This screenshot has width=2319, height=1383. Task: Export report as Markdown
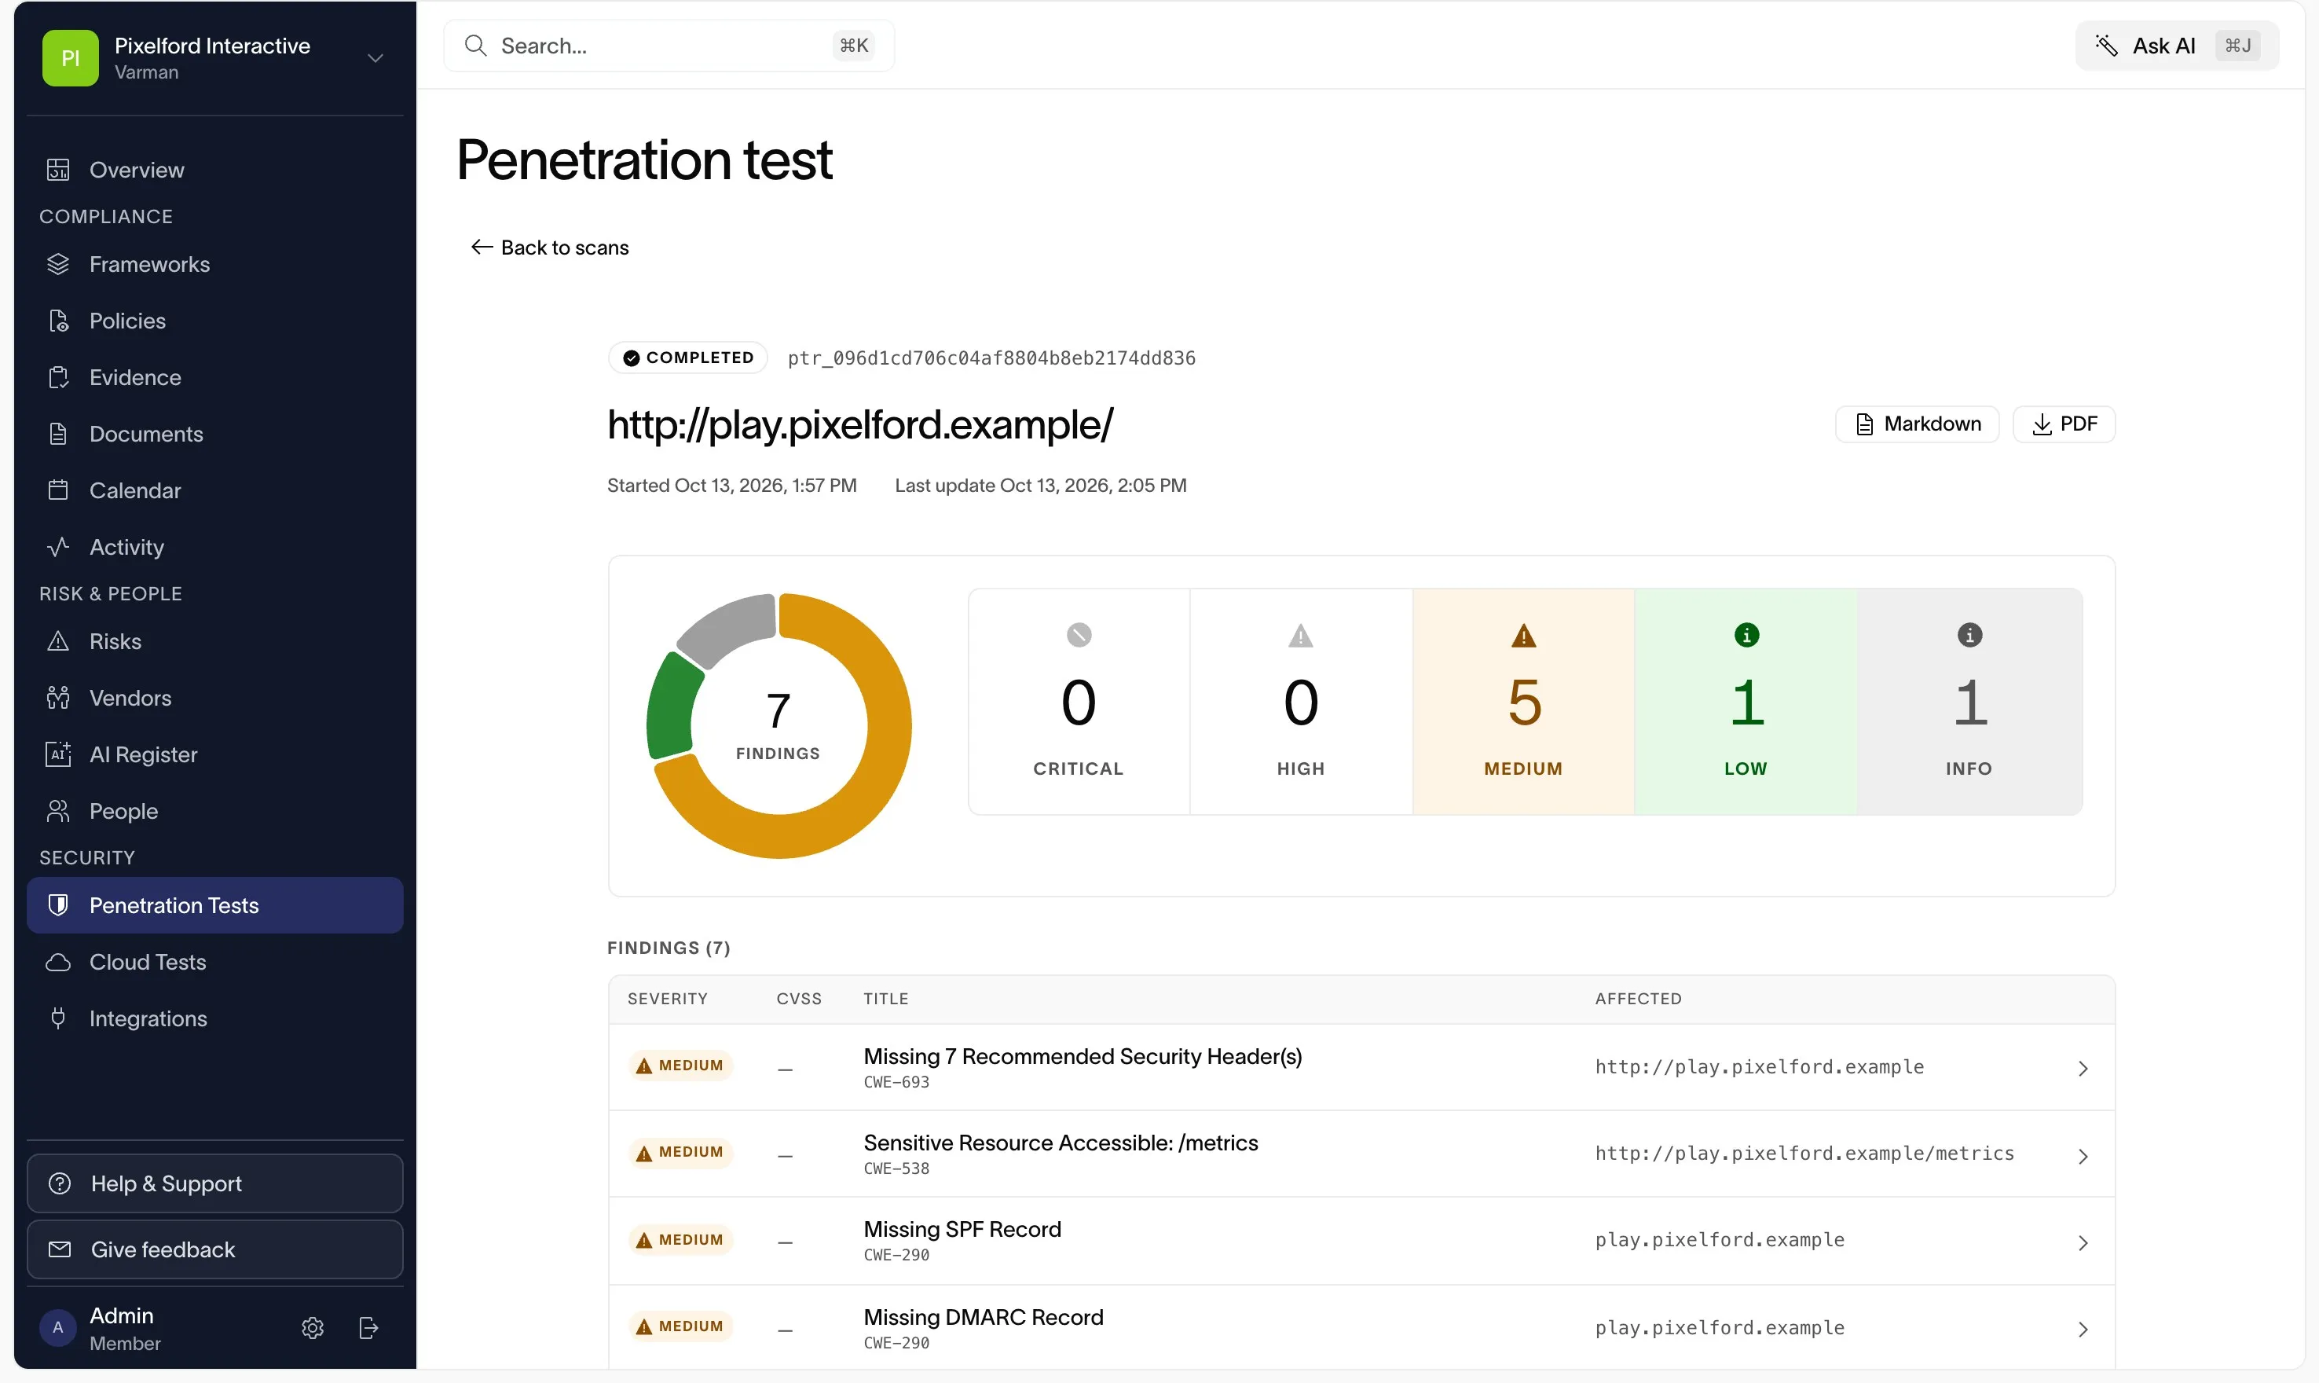click(x=1918, y=424)
